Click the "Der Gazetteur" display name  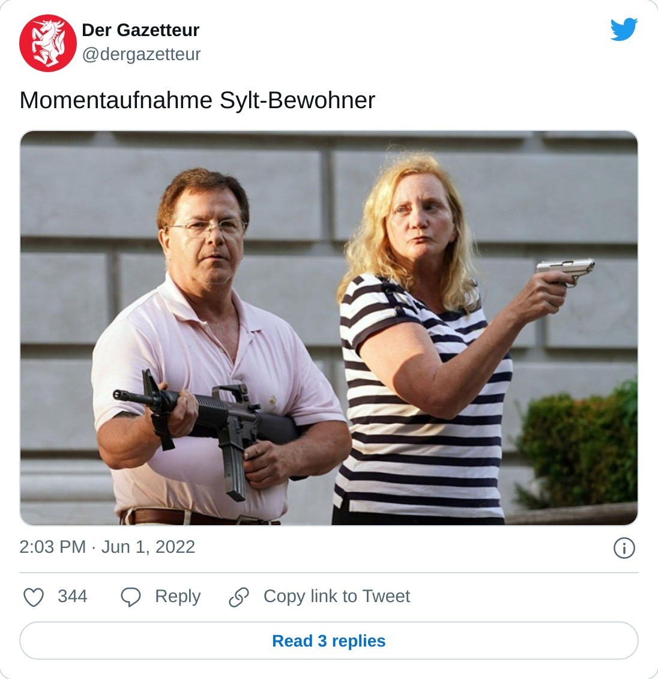[140, 30]
